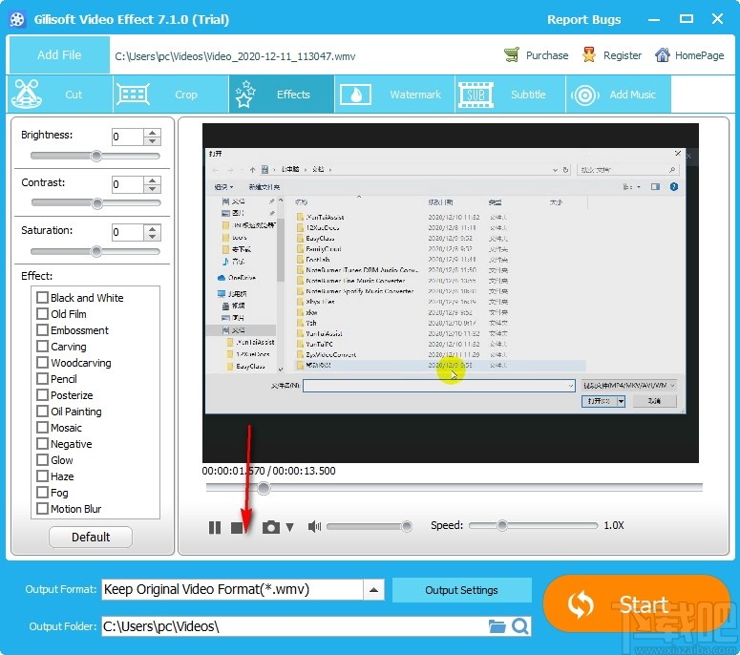Click the Watermark droplet icon

pyautogui.click(x=355, y=95)
